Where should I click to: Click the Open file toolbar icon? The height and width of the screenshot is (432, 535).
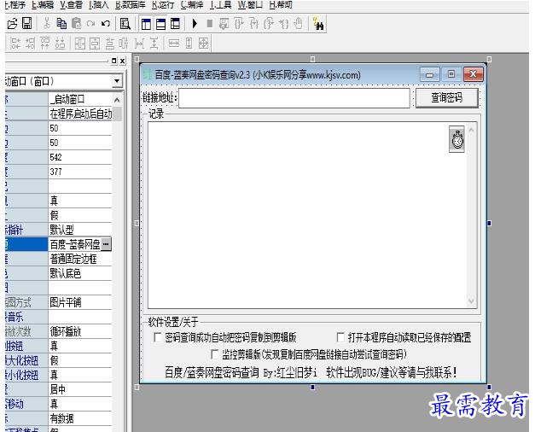[12, 24]
